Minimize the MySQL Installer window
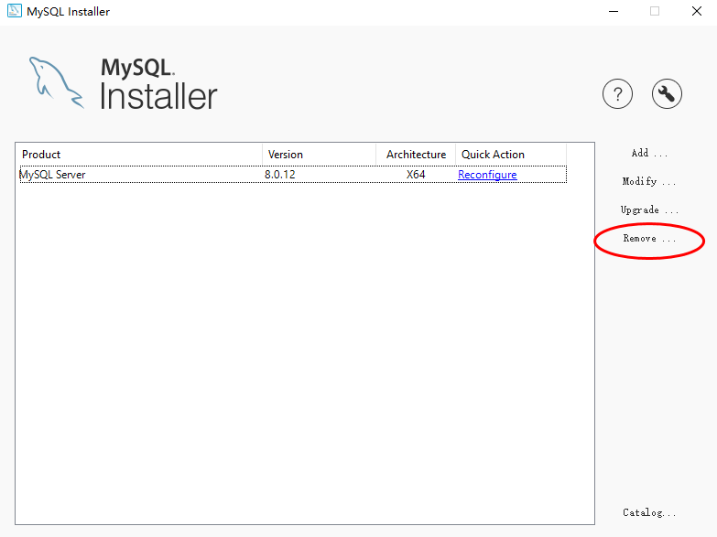Image resolution: width=717 pixels, height=537 pixels. tap(614, 11)
